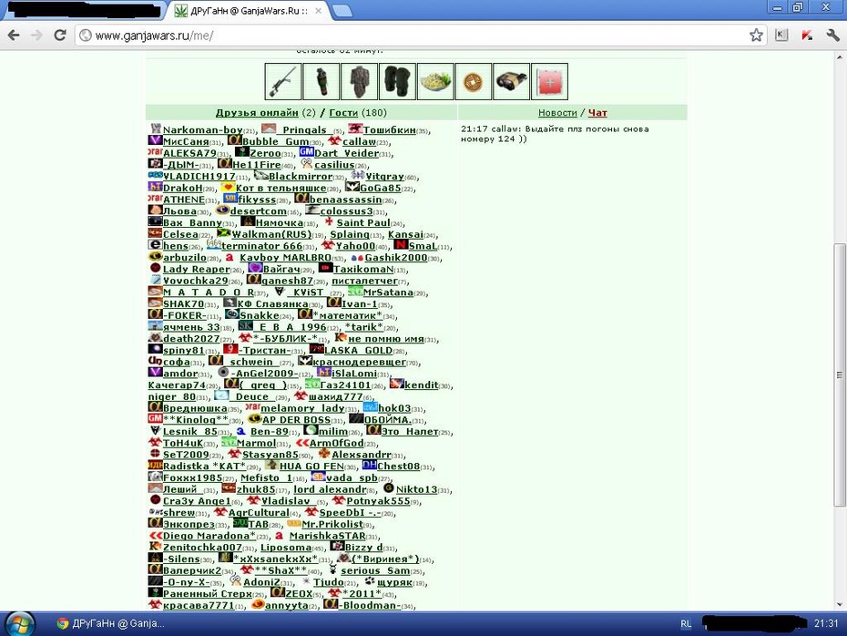Click the Kaspersky extension icon
847x636 pixels.
808,36
